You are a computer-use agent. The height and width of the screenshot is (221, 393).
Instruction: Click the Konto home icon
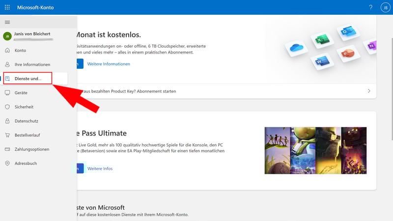(x=7, y=51)
